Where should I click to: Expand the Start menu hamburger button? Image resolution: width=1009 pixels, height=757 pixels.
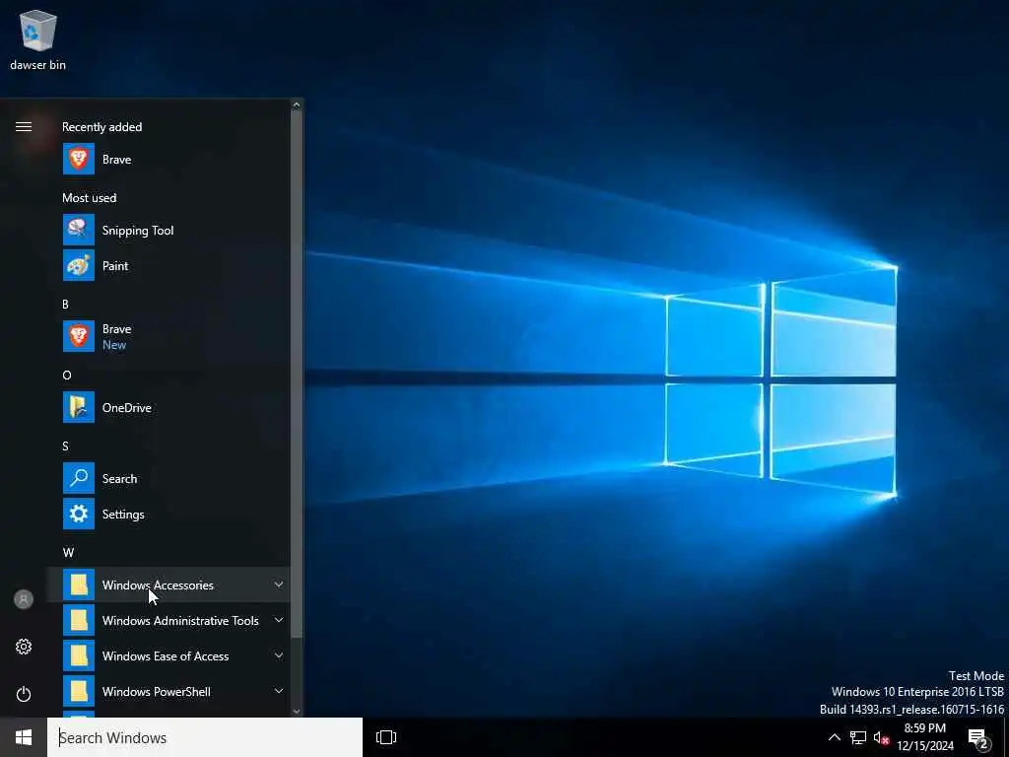pos(24,127)
